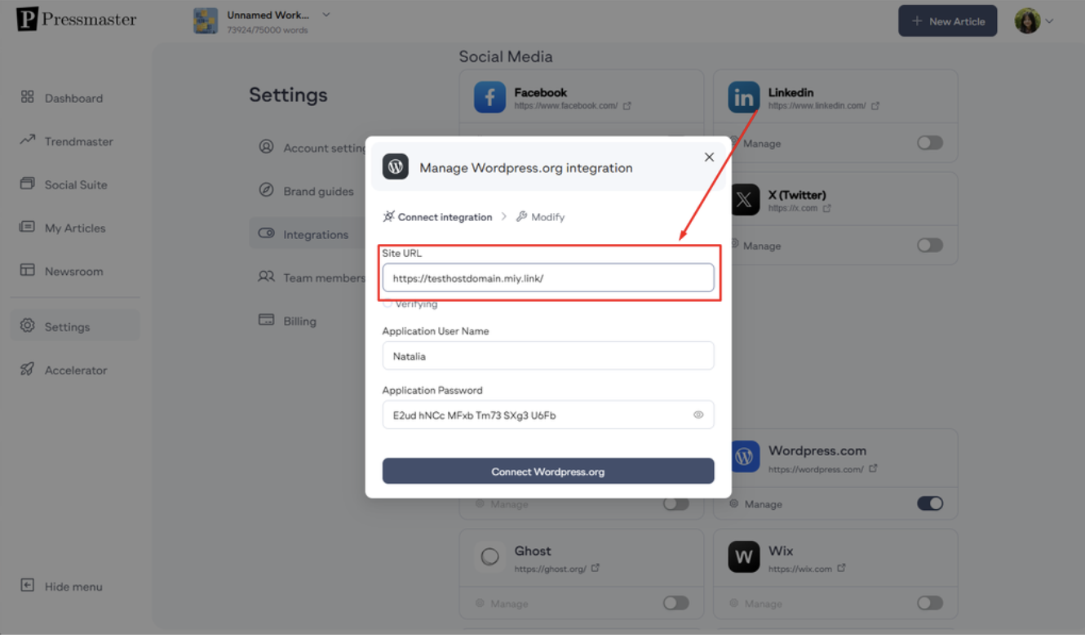Close the Wordpress.org integration dialog
The height and width of the screenshot is (638, 1085).
click(709, 157)
